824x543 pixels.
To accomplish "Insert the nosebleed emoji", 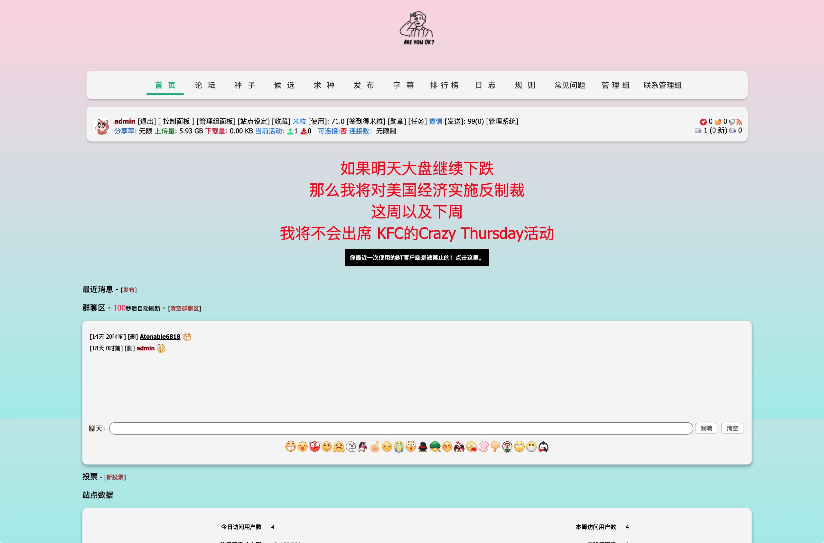I will click(x=471, y=447).
